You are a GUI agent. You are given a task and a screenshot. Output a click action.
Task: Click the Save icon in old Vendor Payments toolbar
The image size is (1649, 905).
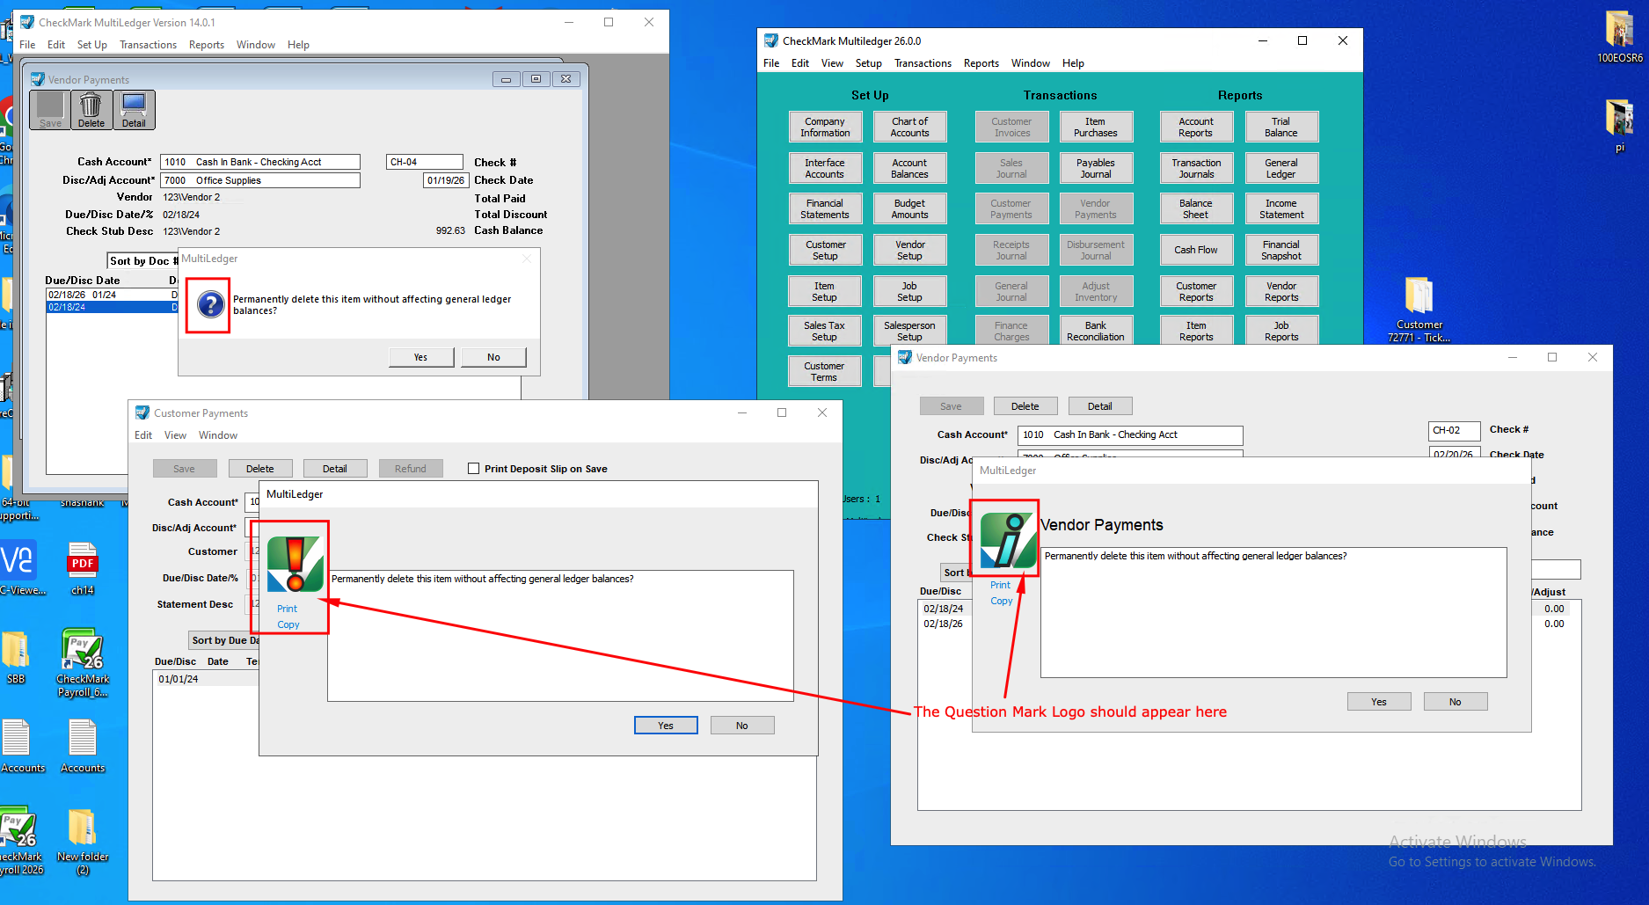click(50, 110)
